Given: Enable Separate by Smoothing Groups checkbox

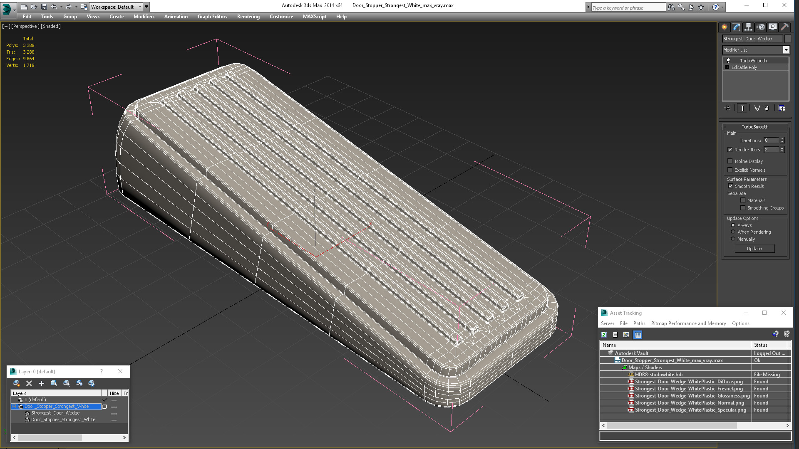Looking at the screenshot, I should pos(743,208).
